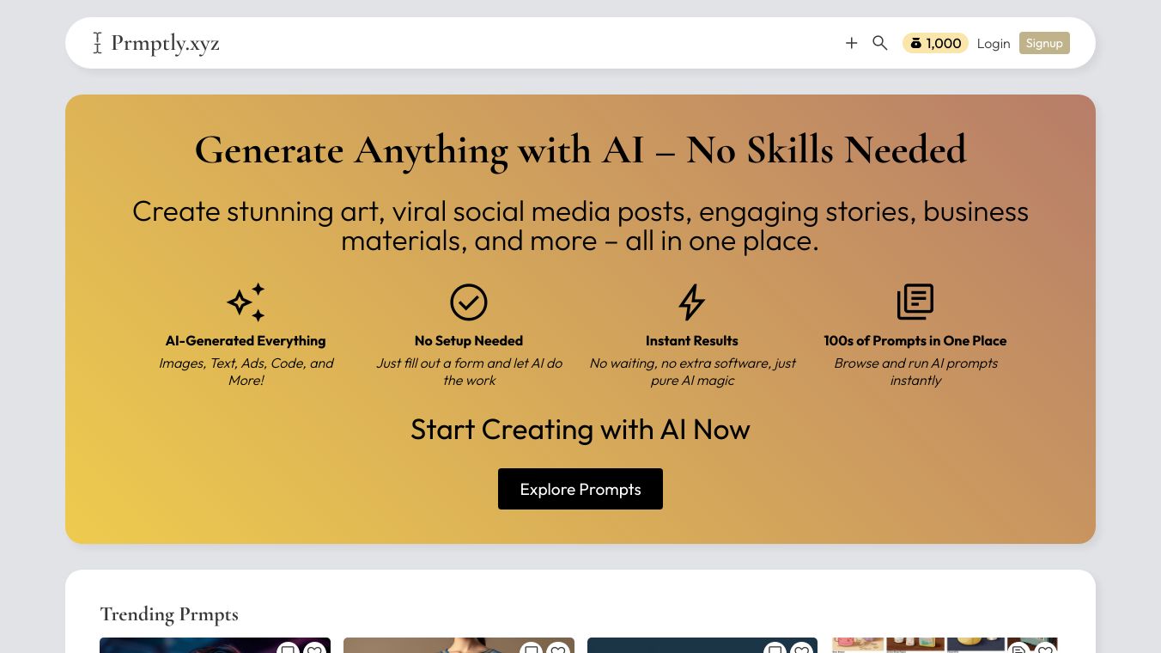The image size is (1161, 653).
Task: Click the sparkles AI-Generated Everything icon
Action: tap(246, 302)
